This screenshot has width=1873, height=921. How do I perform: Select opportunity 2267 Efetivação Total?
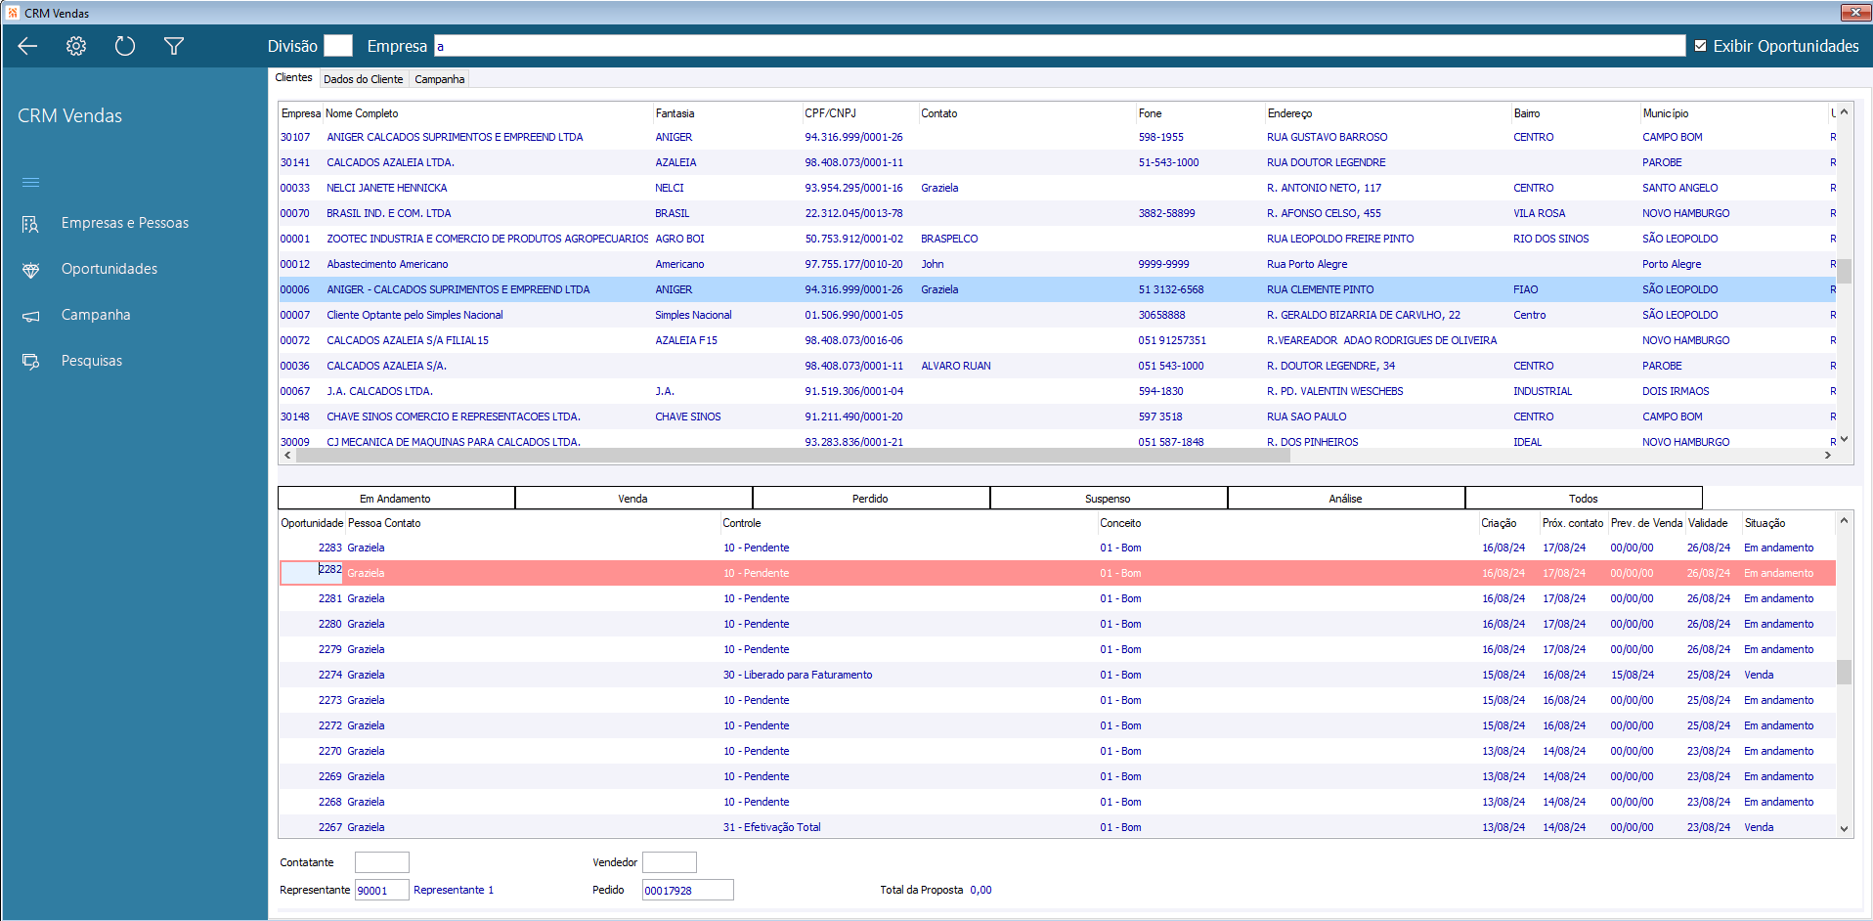click(1057, 827)
